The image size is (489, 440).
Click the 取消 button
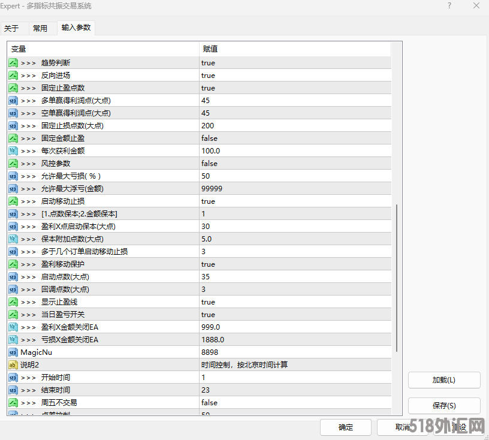pyautogui.click(x=402, y=427)
